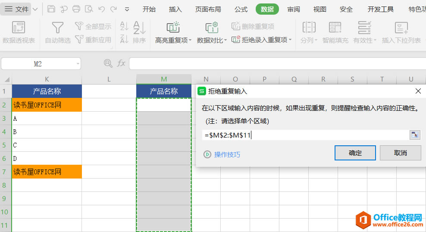Click the Select All corner triangle

(7, 79)
